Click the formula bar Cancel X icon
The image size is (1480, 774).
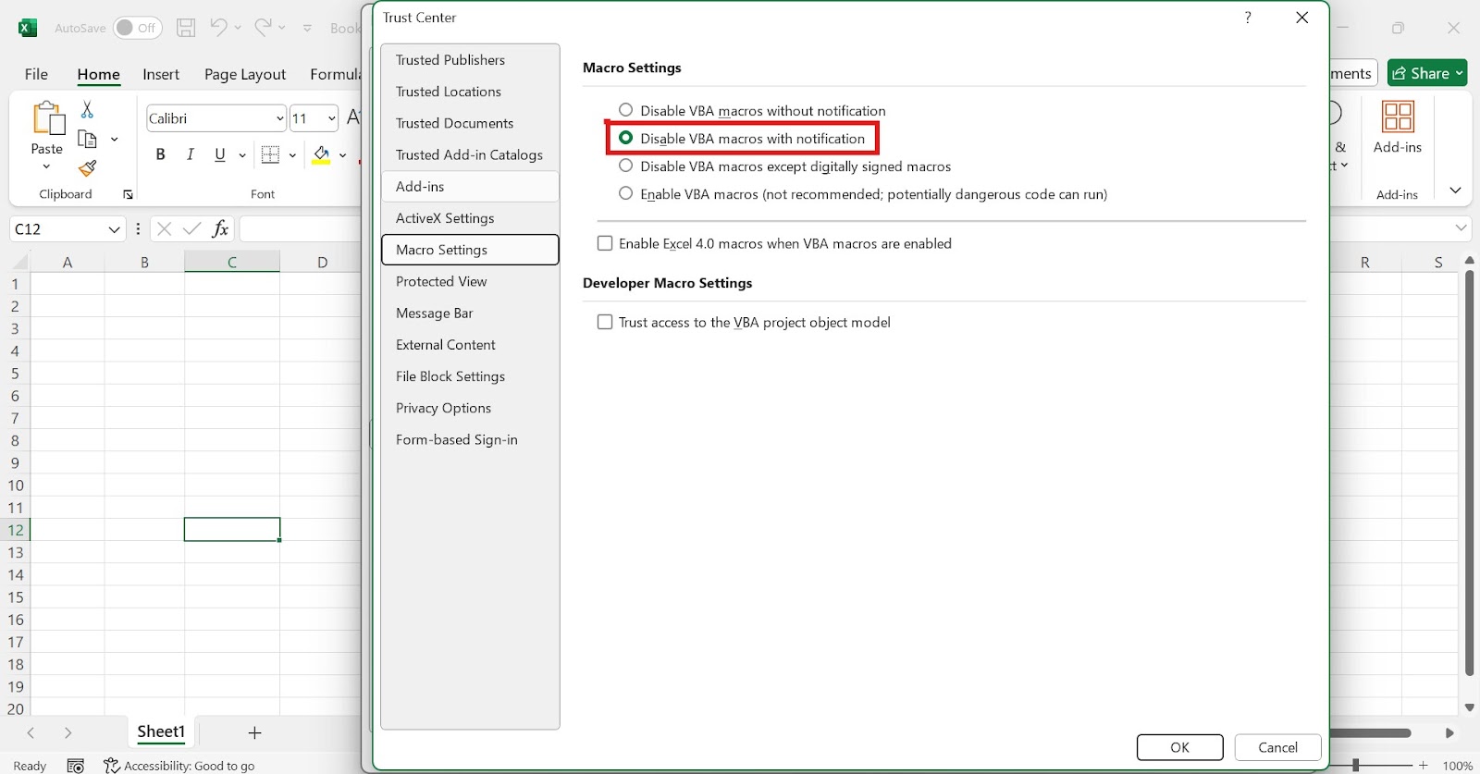(x=164, y=228)
